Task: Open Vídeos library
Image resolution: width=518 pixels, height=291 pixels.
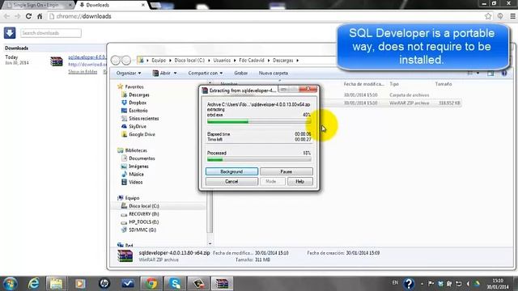Action: coord(135,182)
